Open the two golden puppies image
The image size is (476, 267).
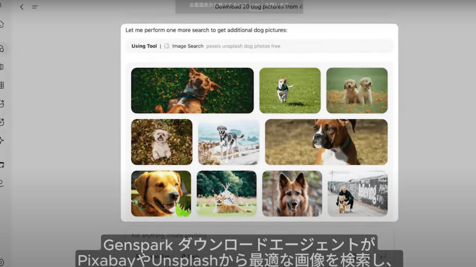357,91
